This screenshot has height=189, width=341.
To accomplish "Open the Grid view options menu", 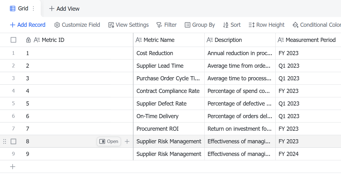I will (x=33, y=9).
